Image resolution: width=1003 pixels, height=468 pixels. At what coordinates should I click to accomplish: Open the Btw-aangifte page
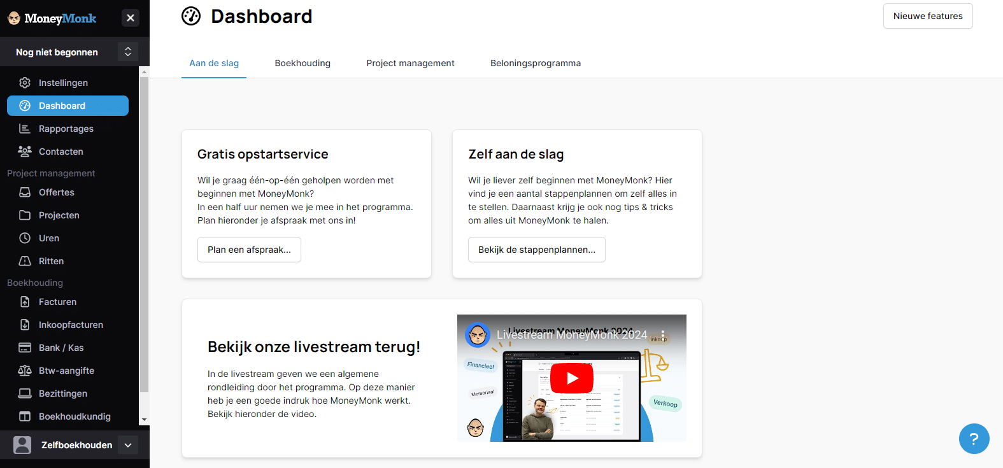coord(68,371)
